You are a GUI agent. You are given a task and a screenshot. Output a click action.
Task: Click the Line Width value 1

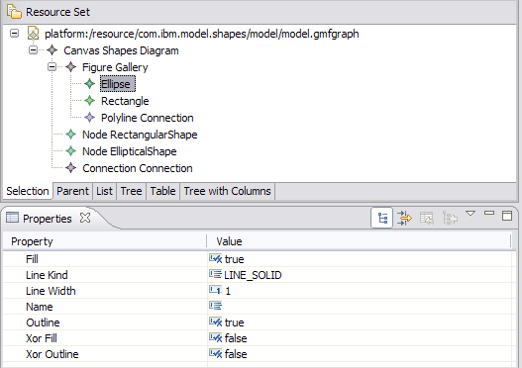228,291
